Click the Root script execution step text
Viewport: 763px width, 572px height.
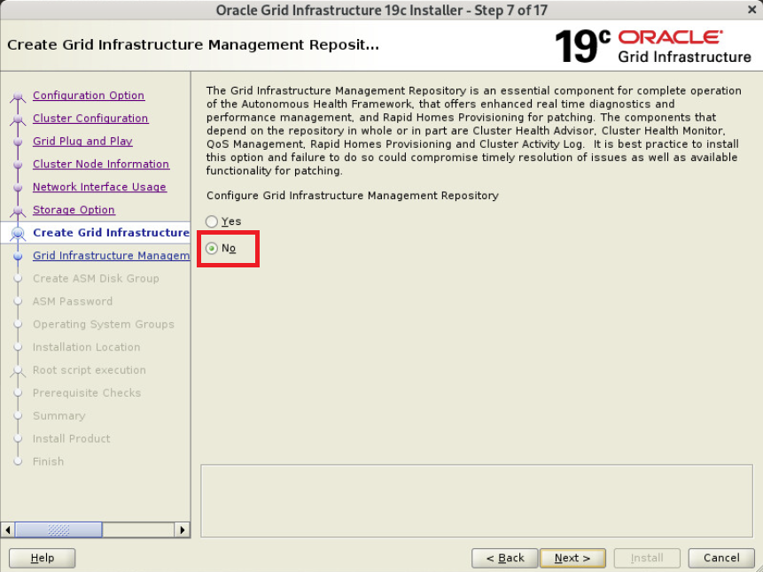pyautogui.click(x=90, y=369)
